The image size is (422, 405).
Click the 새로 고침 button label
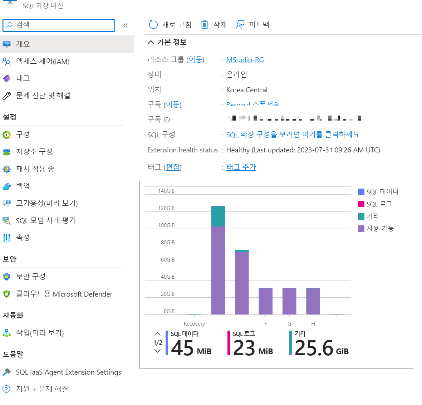pyautogui.click(x=177, y=25)
